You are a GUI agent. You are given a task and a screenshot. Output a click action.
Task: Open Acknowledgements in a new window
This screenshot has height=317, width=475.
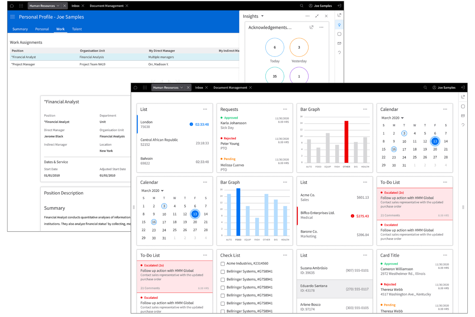(x=311, y=27)
